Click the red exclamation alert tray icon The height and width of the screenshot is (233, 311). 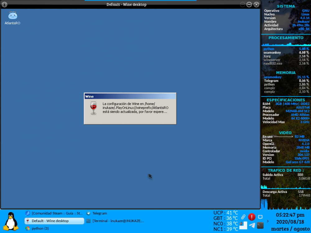click(x=252, y=217)
